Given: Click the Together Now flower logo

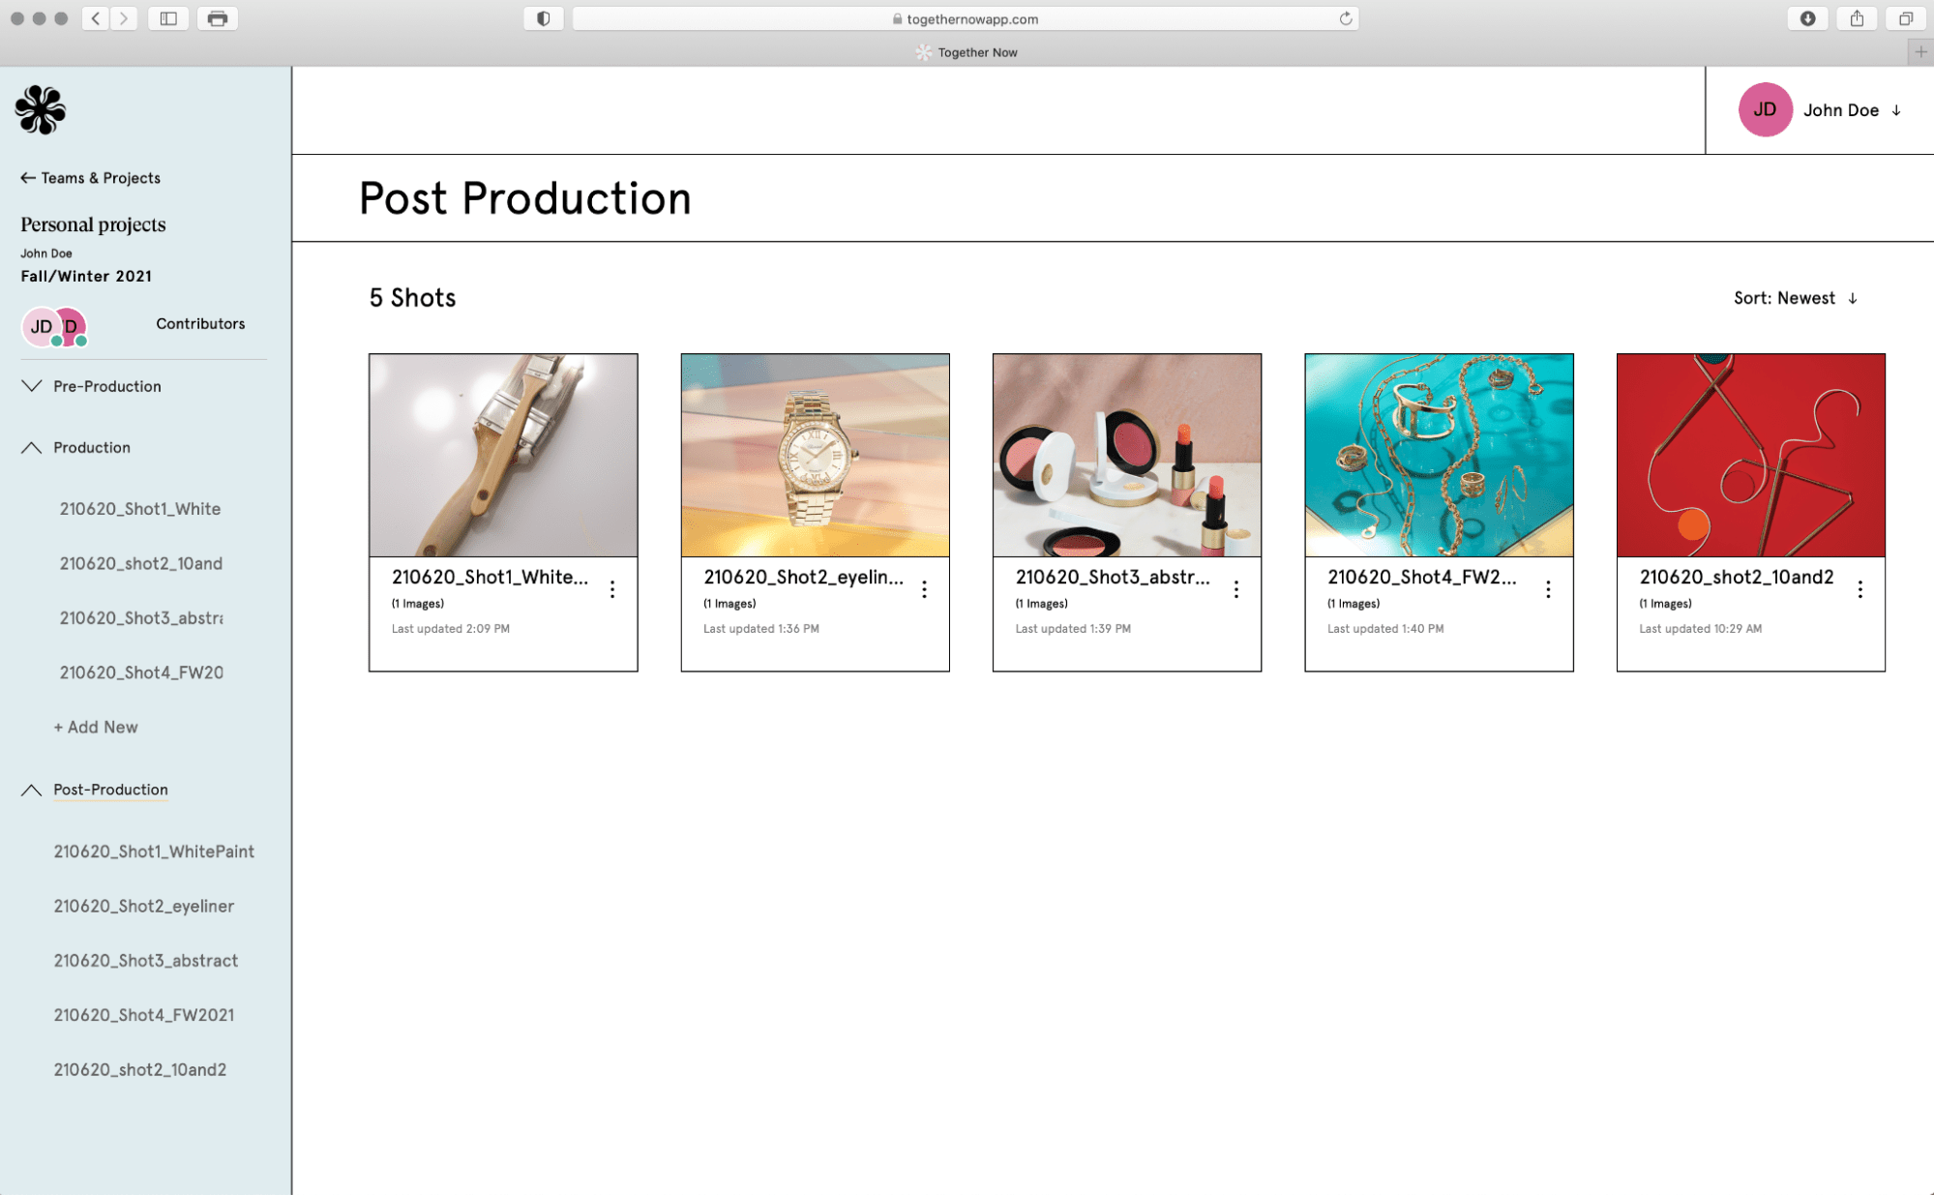Looking at the screenshot, I should (40, 109).
